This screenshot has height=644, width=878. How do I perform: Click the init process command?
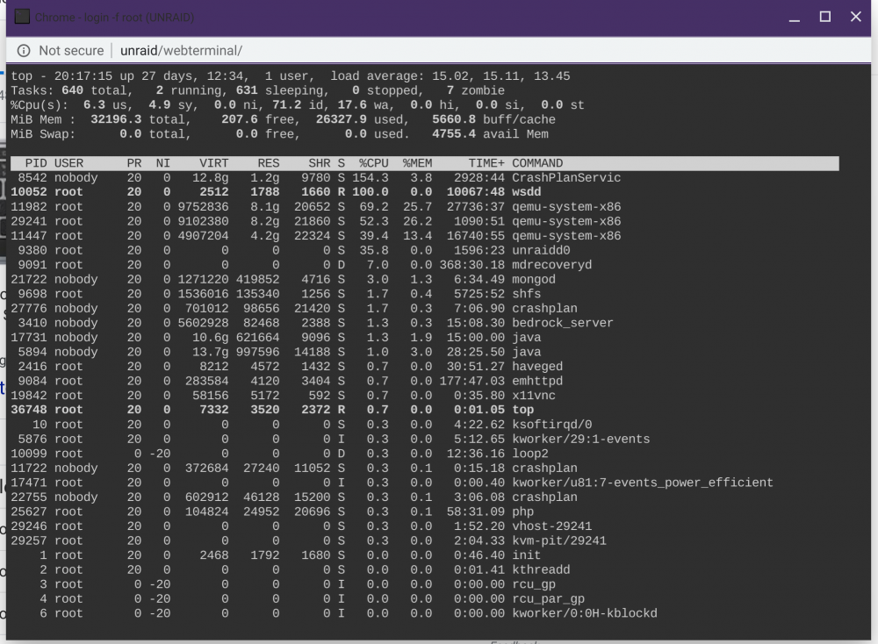526,555
